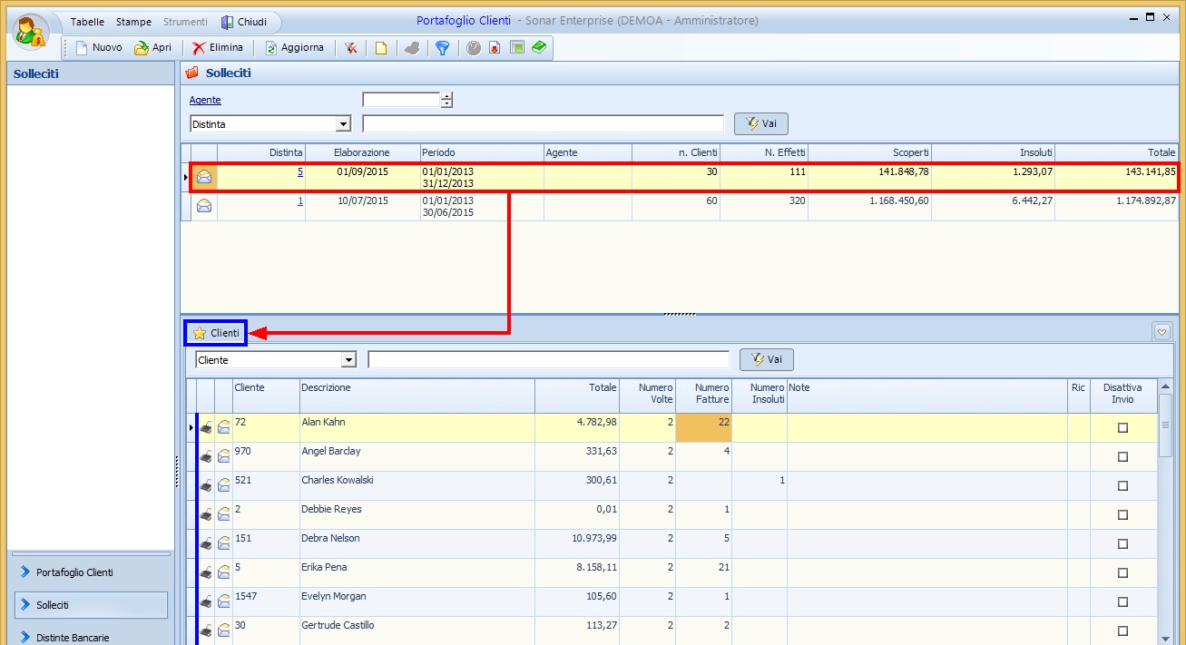Click the blank yellow note icon in toolbar

point(381,48)
